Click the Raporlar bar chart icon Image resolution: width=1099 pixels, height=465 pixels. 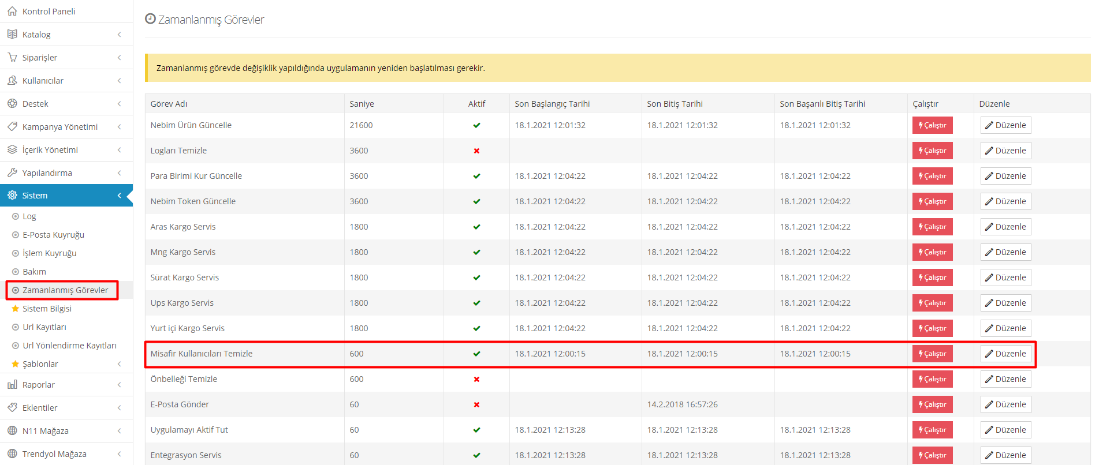pyautogui.click(x=12, y=385)
